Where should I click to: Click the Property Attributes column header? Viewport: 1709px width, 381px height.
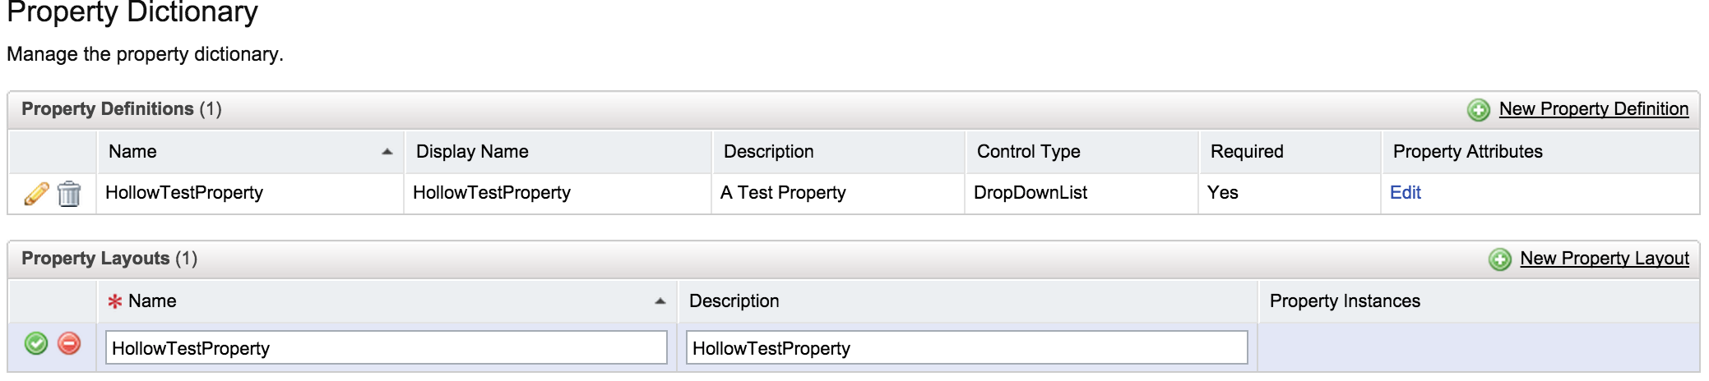point(1467,152)
